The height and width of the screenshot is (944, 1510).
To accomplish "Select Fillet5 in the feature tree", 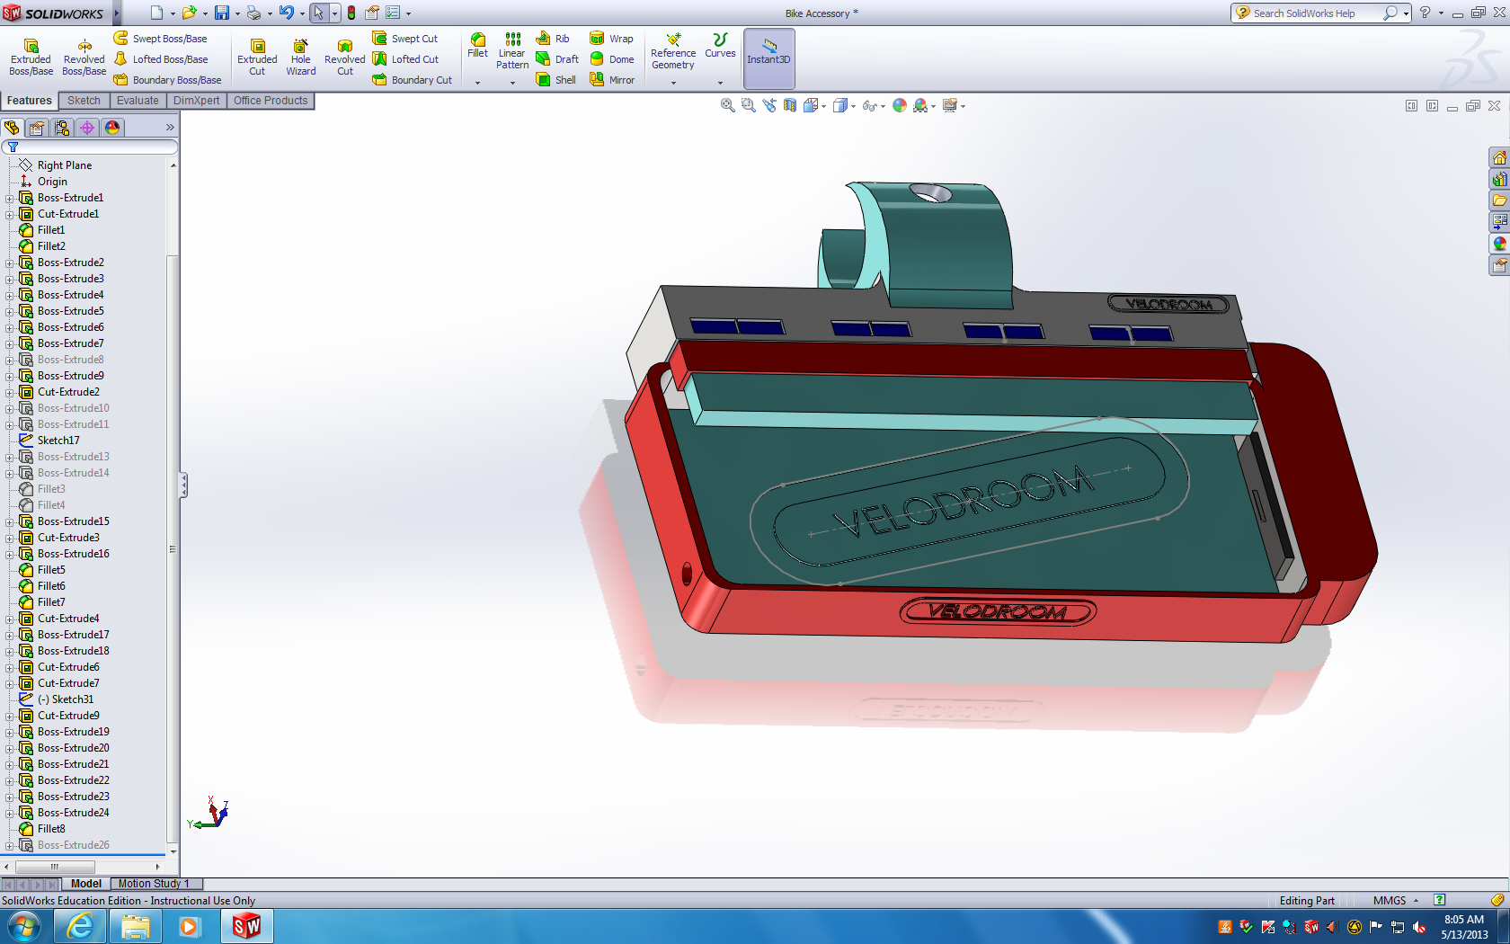I will (x=51, y=570).
